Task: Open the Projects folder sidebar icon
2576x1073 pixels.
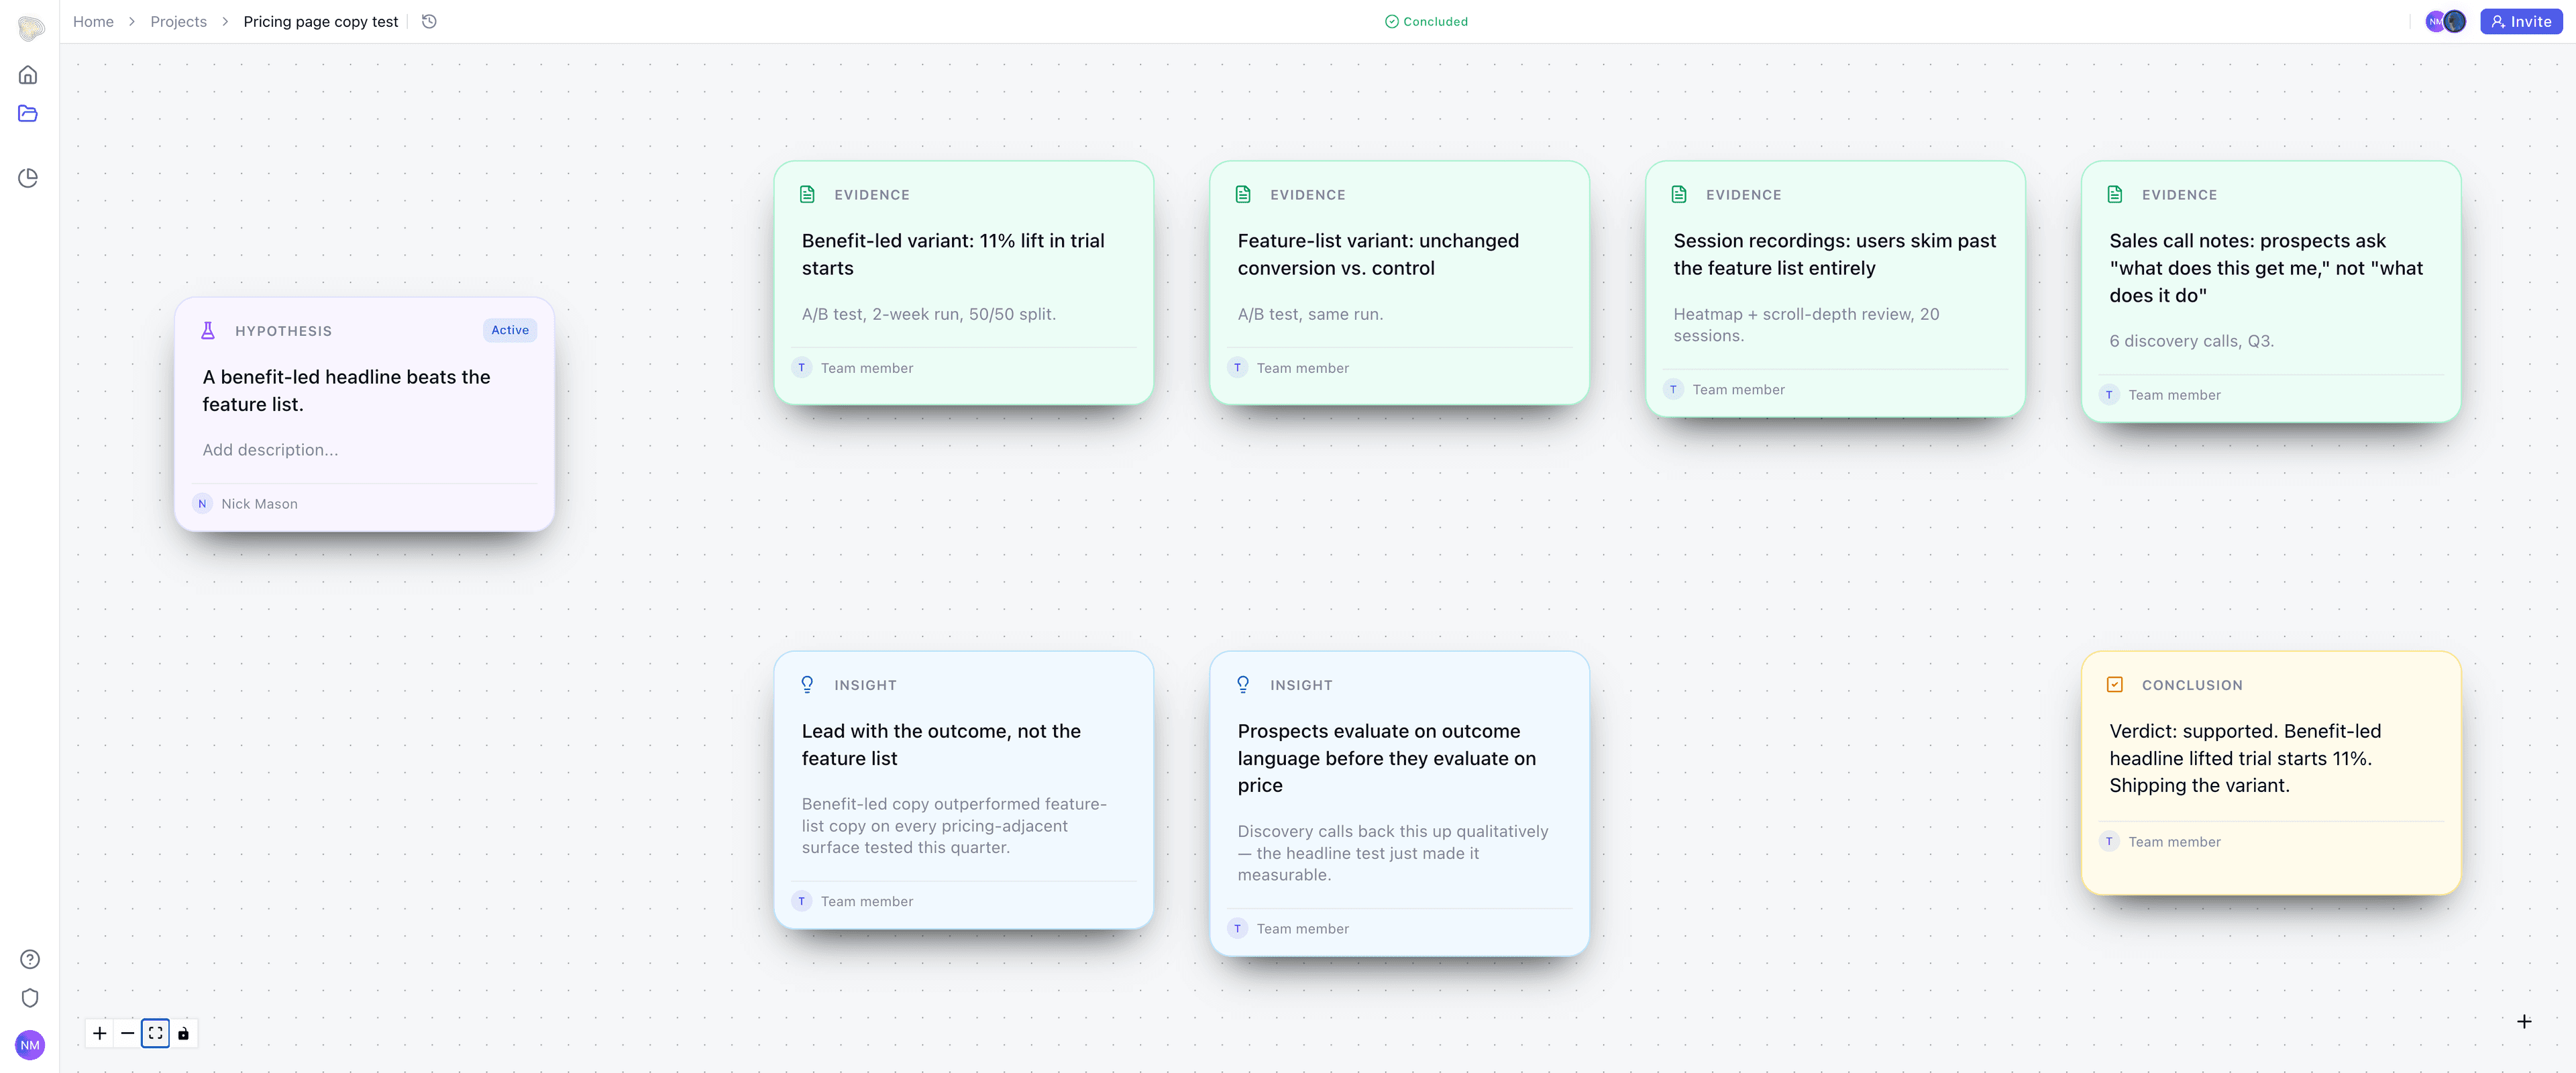Action: click(28, 114)
